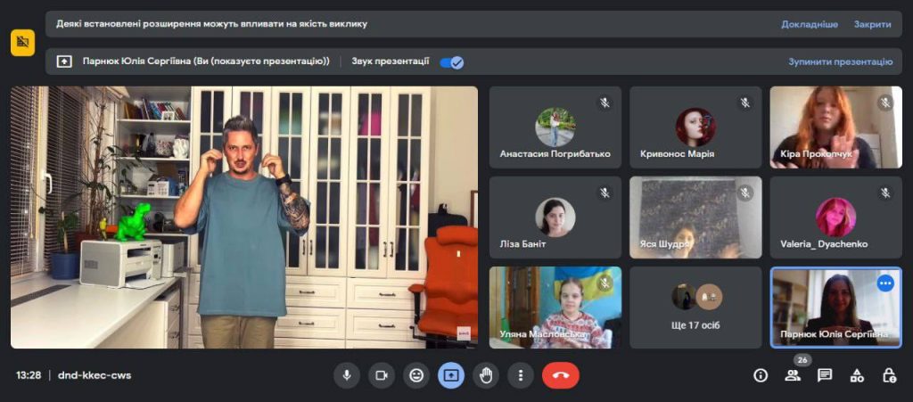Open meeting details info icon
This screenshot has height=402, width=913.
[761, 375]
